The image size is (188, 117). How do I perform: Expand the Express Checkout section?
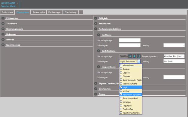click(x=96, y=83)
